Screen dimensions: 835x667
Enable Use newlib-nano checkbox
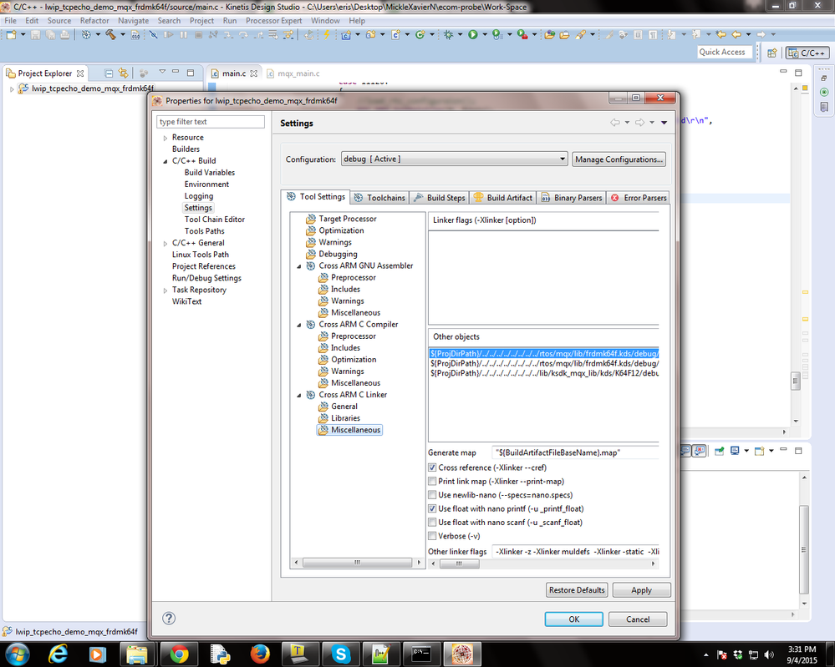[x=432, y=495]
